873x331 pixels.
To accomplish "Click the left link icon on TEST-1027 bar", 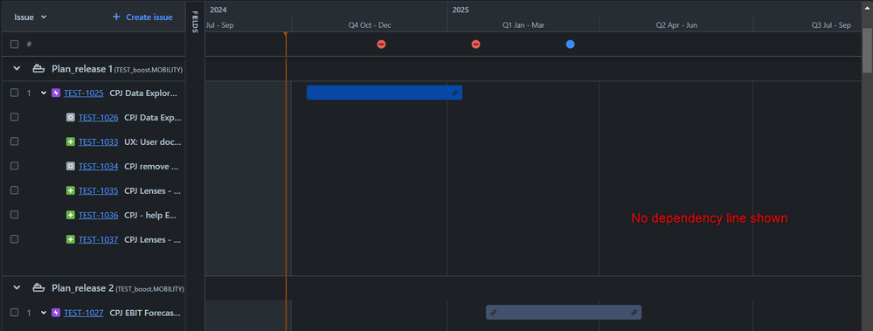I will point(493,313).
